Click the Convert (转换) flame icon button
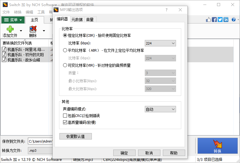The height and width of the screenshot is (163, 240). click(x=217, y=146)
